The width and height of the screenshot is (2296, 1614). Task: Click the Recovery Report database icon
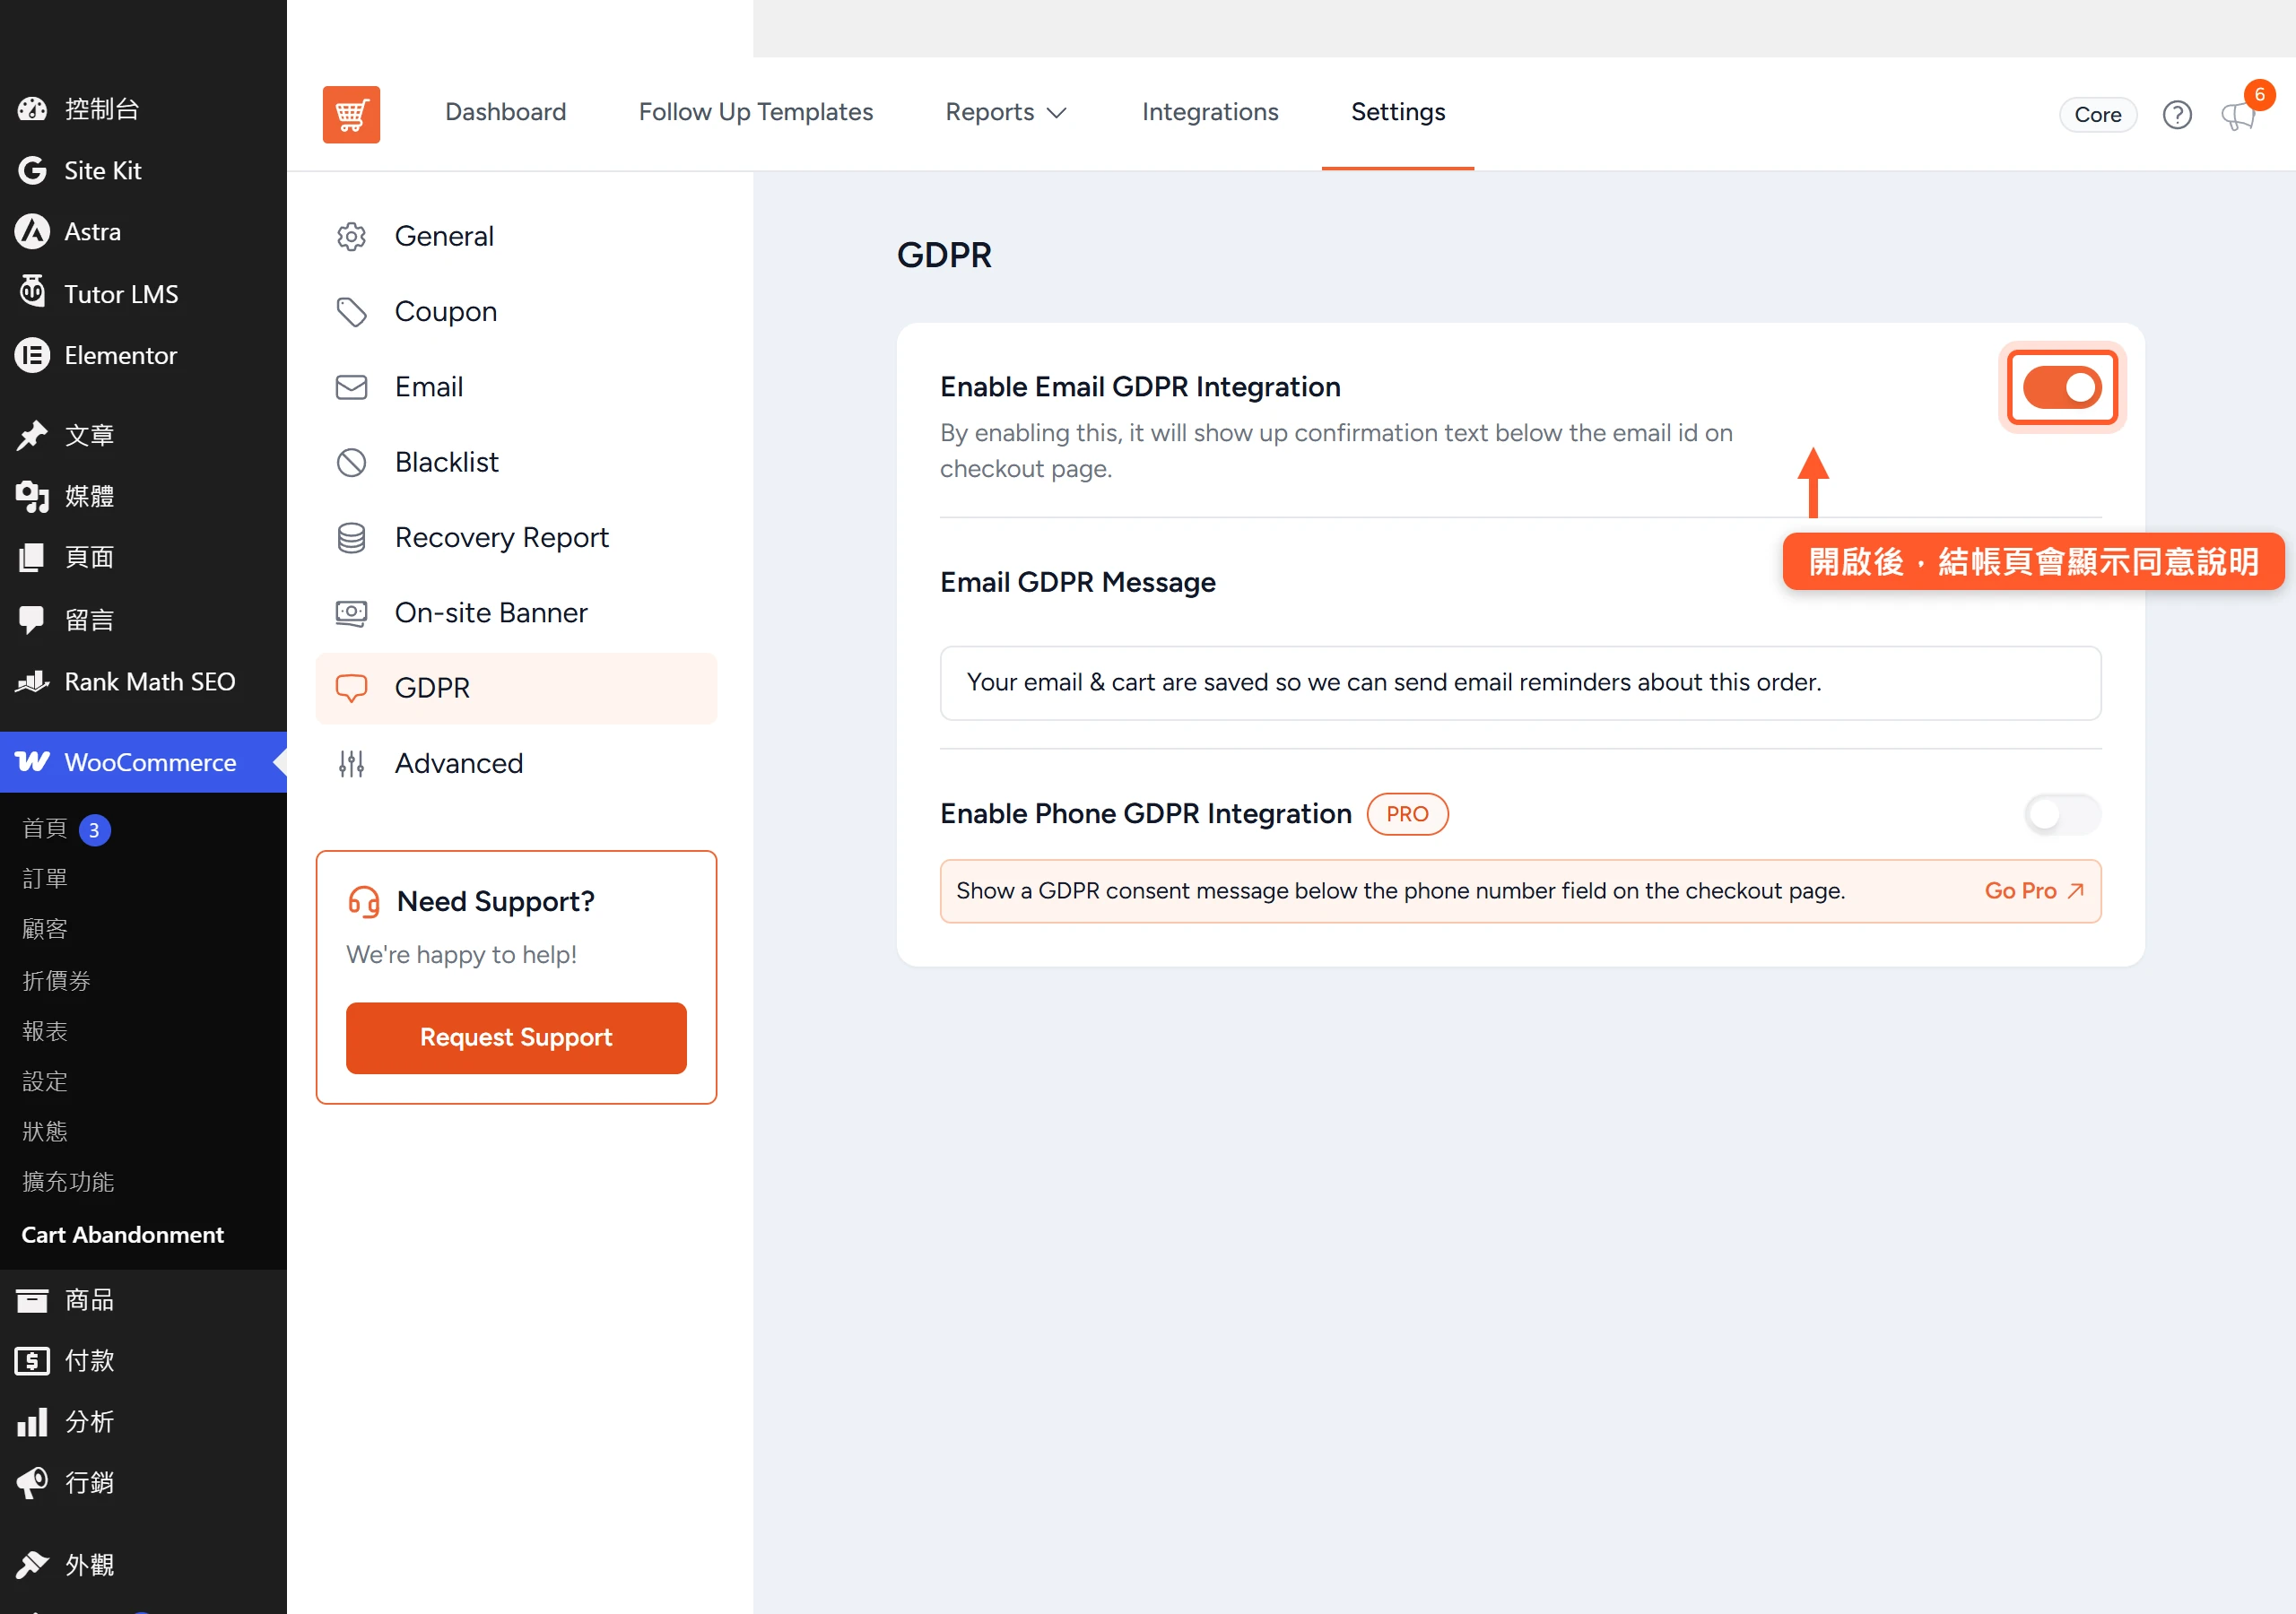point(351,538)
